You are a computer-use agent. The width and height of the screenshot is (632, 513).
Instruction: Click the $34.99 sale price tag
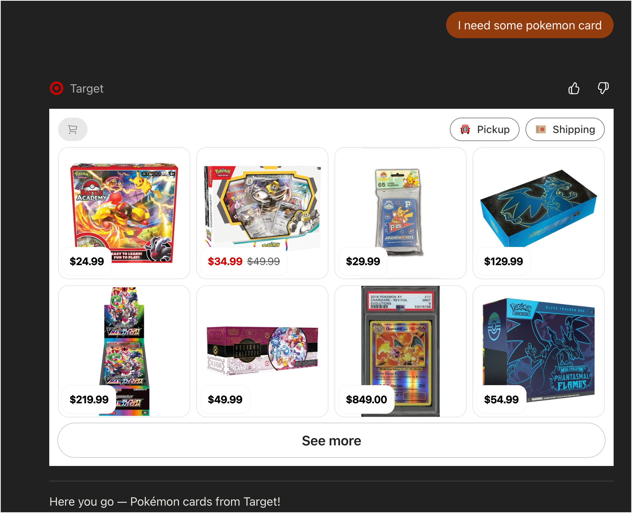pos(225,261)
